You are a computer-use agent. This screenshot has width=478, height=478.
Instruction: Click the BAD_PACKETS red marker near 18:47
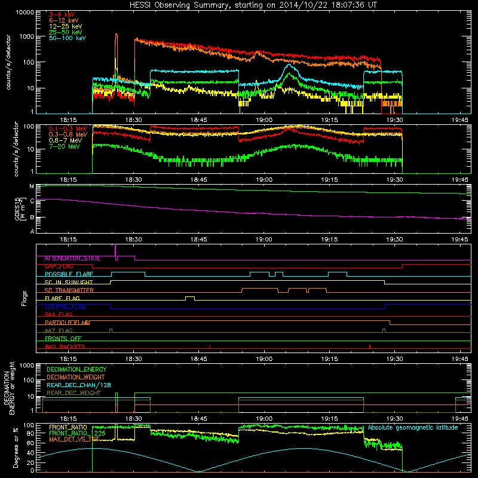(x=210, y=347)
